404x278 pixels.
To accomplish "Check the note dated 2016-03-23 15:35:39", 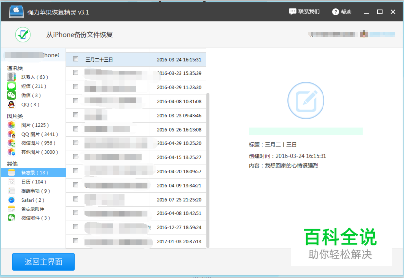I will click(76, 73).
